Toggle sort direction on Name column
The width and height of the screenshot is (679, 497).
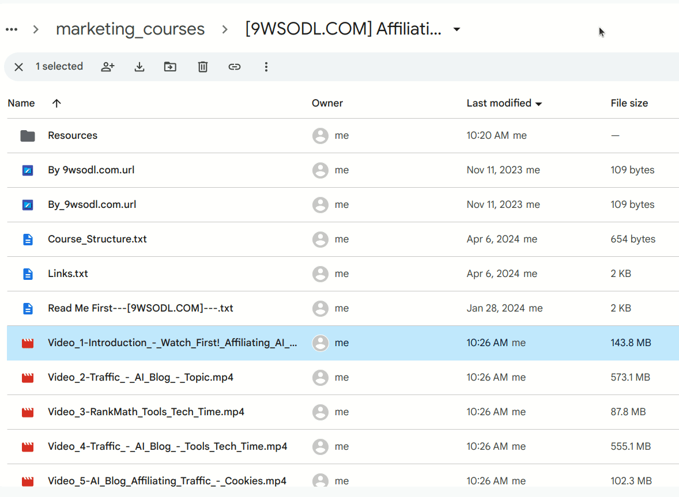(56, 103)
